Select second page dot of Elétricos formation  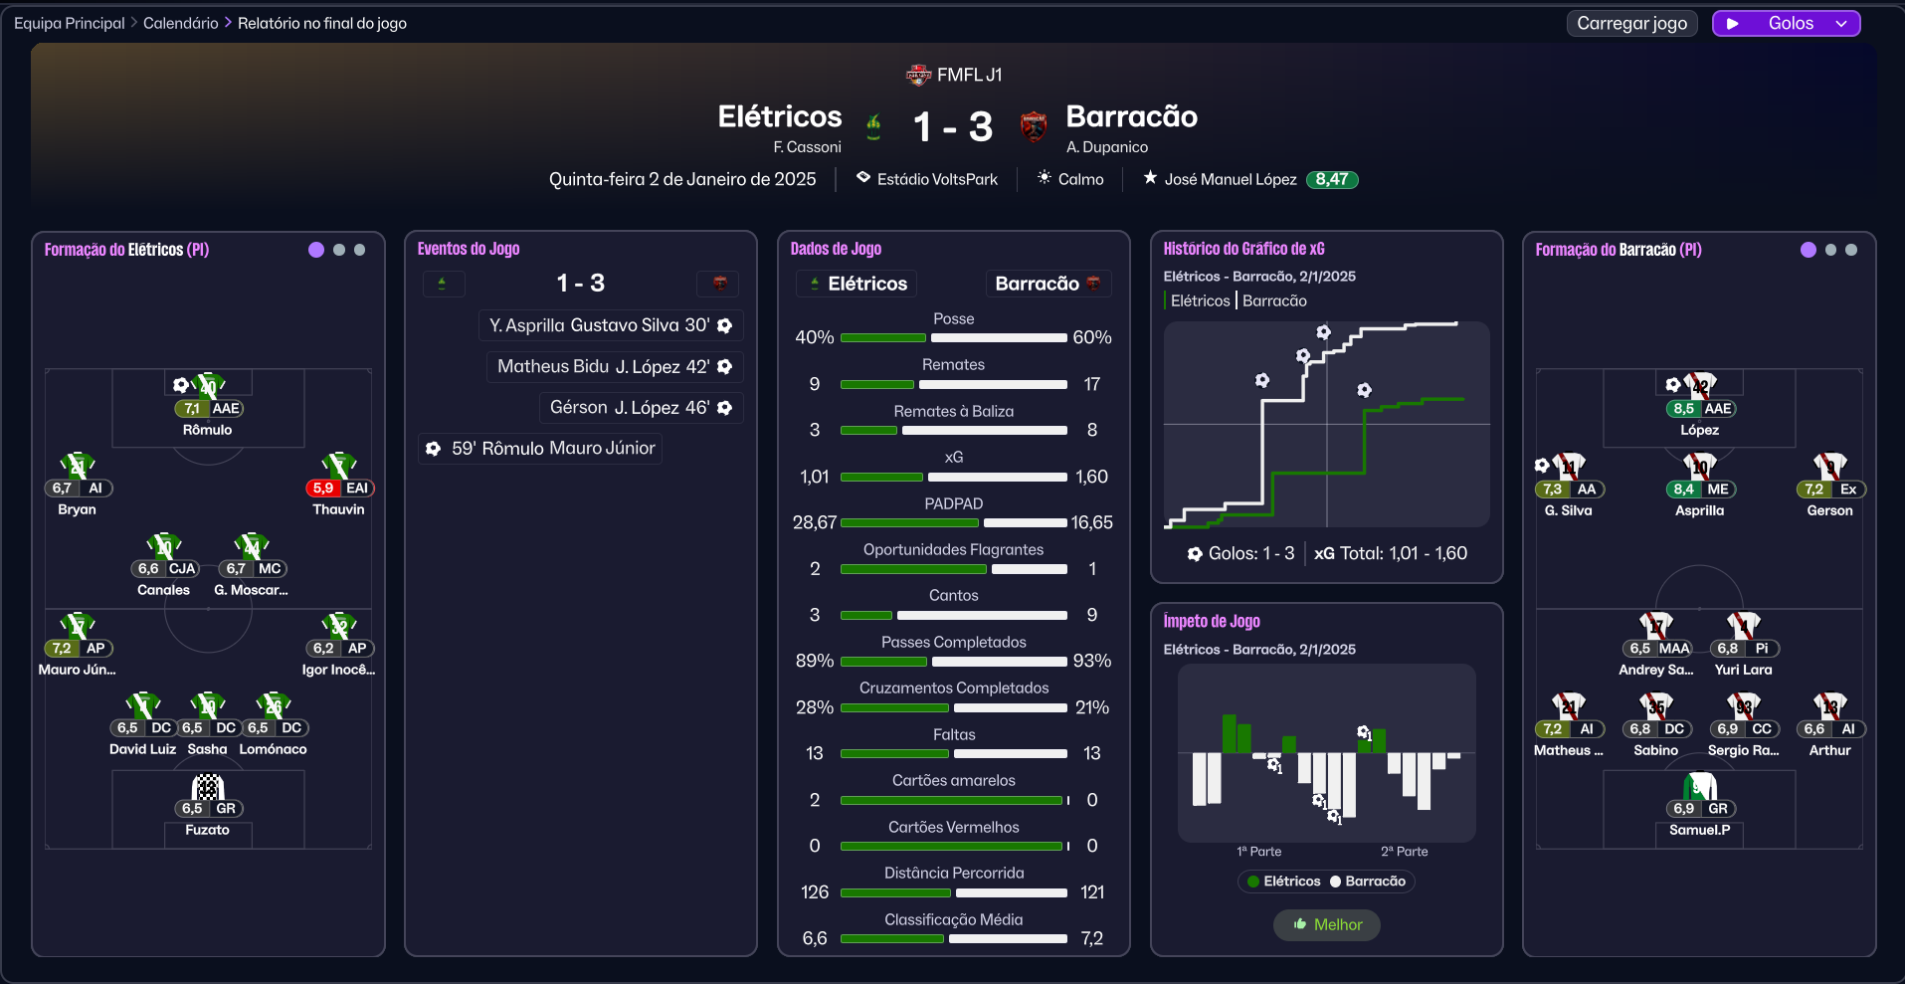point(339,250)
